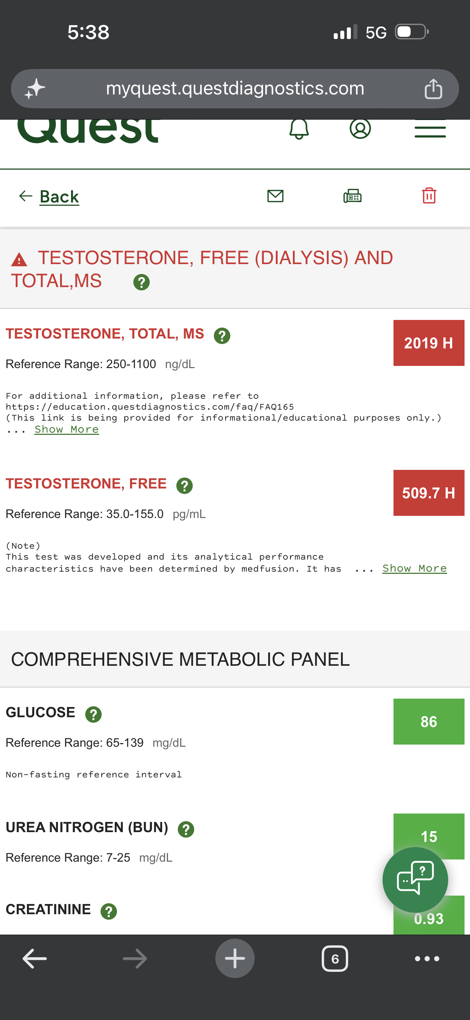Open help icon next to Testosterone, Free
The height and width of the screenshot is (1020, 470).
[184, 486]
